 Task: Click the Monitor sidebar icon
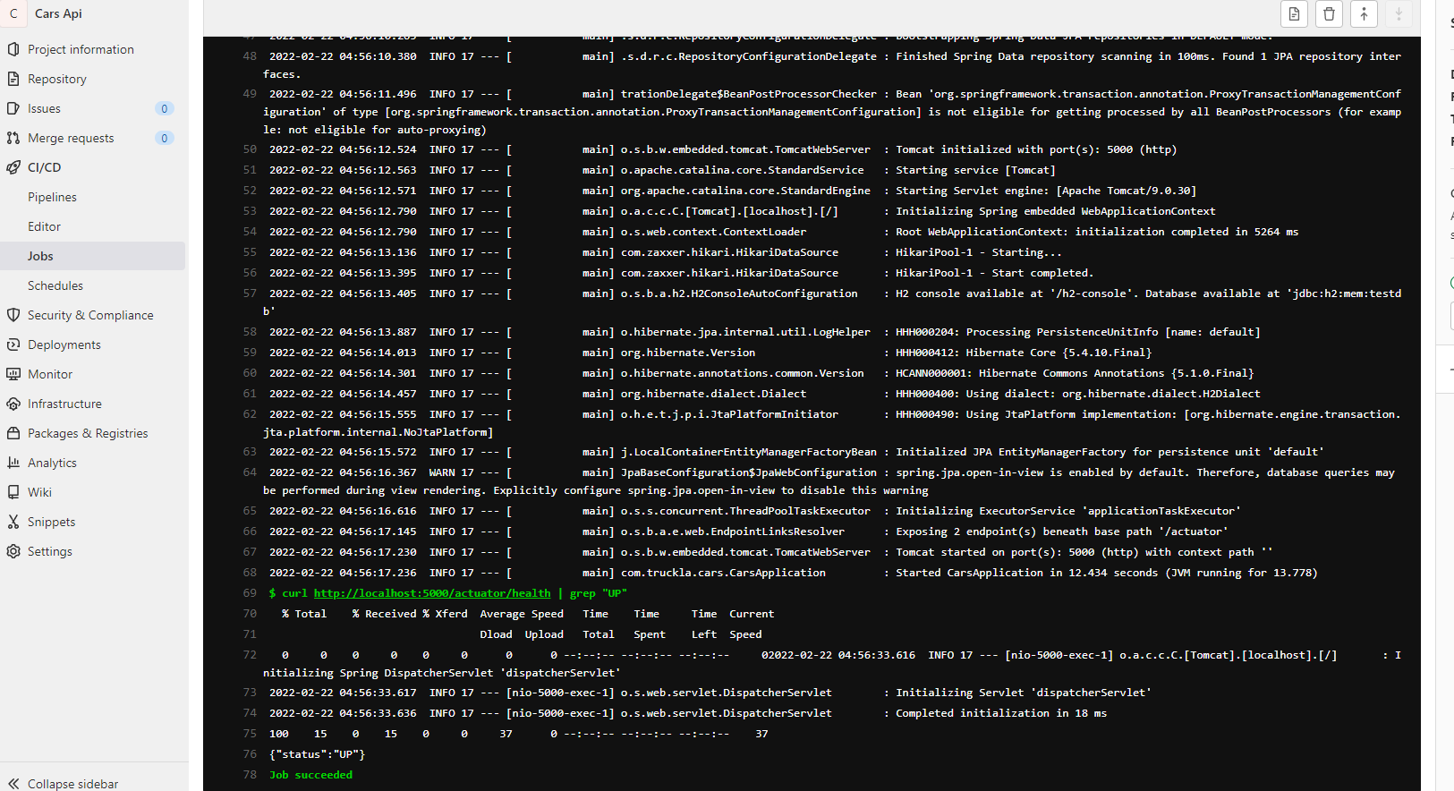coord(13,374)
